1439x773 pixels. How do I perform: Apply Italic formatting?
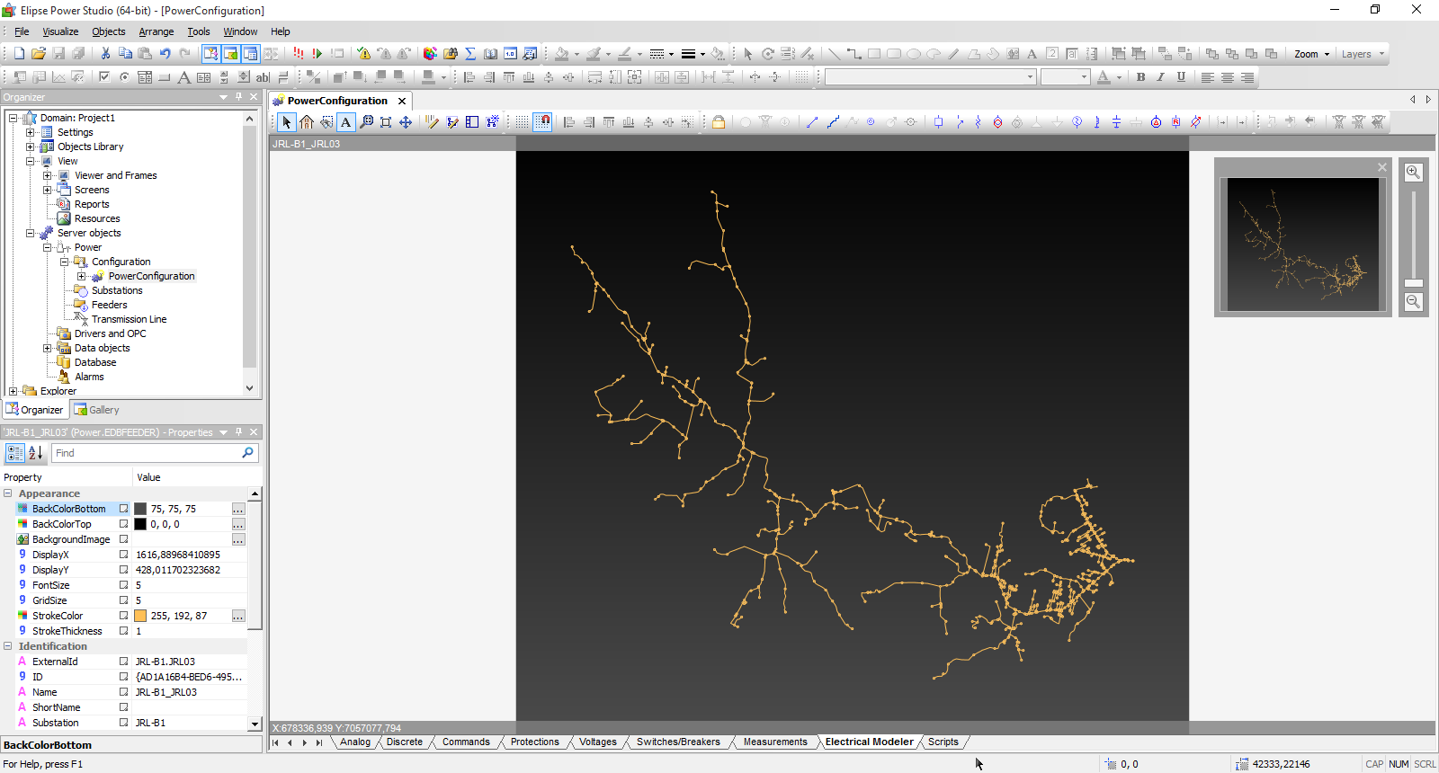click(x=1160, y=77)
